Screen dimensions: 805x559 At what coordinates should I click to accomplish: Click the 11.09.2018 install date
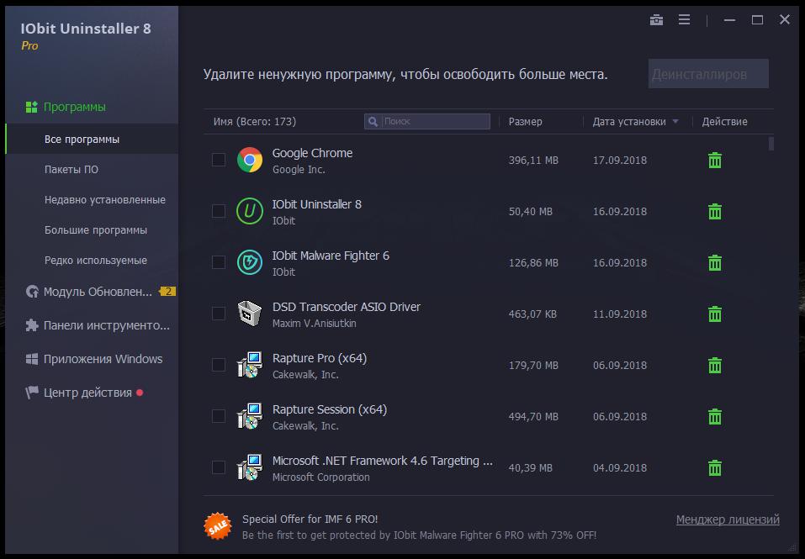click(620, 314)
